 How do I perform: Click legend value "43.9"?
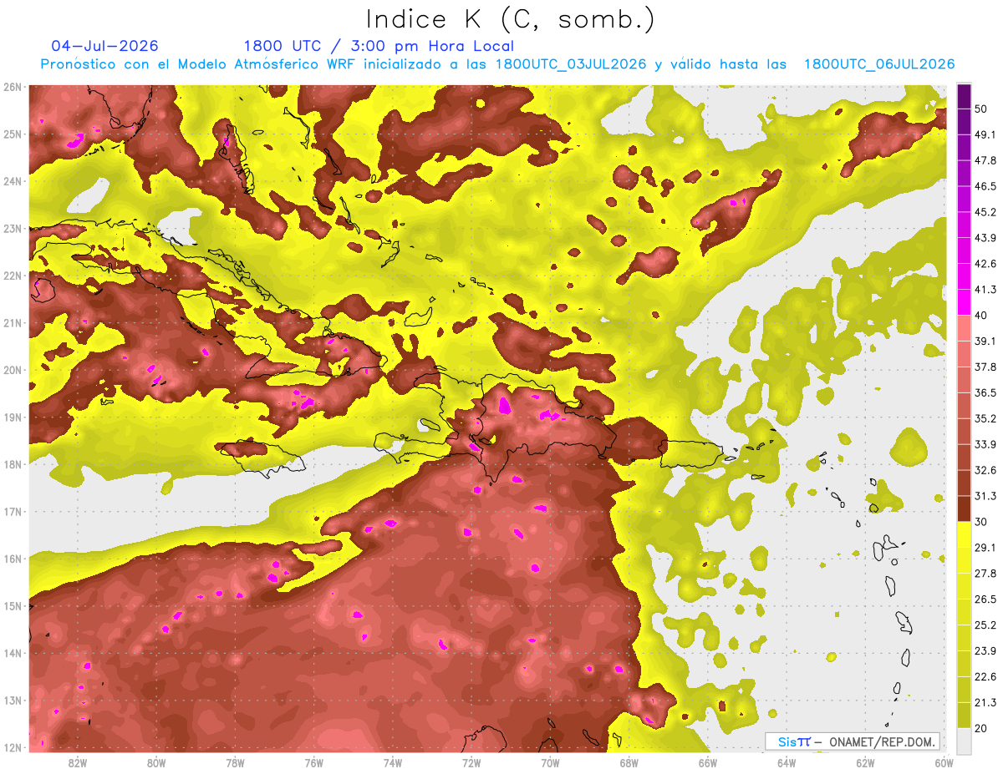985,238
